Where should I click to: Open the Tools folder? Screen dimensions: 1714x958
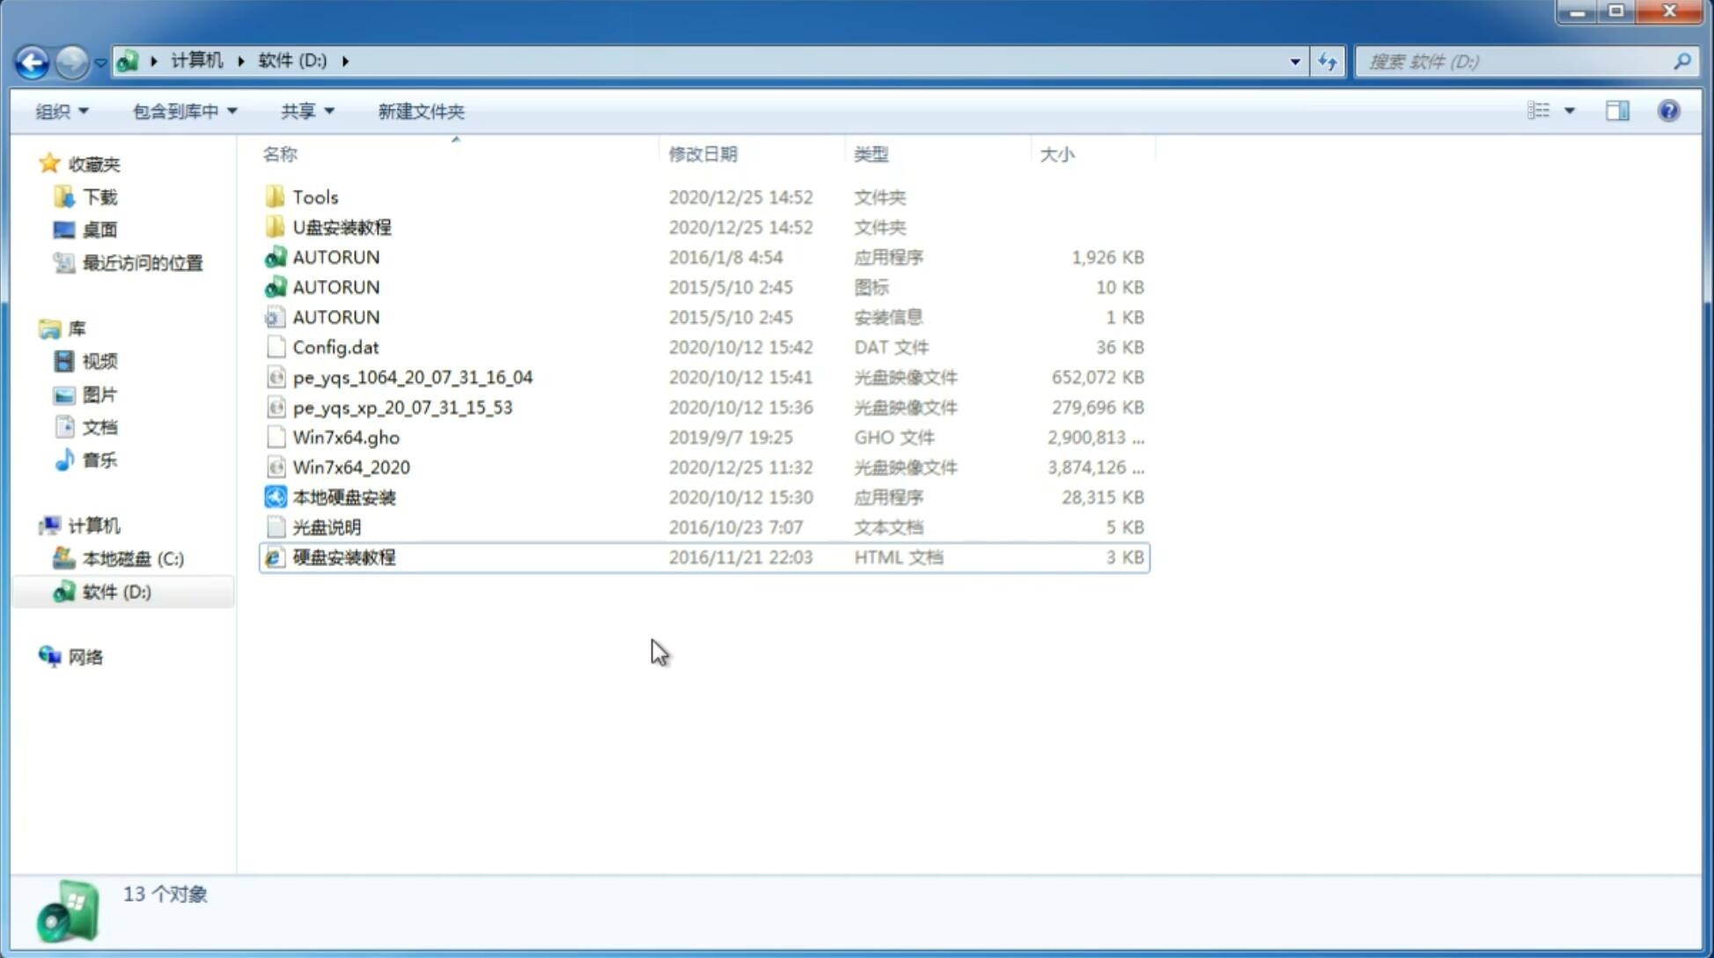click(313, 196)
